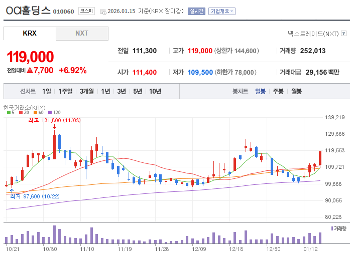Image resolution: width=350 pixels, height=254 pixels.
Task: Click the 거래량 value 252,013
Action: click(x=313, y=51)
